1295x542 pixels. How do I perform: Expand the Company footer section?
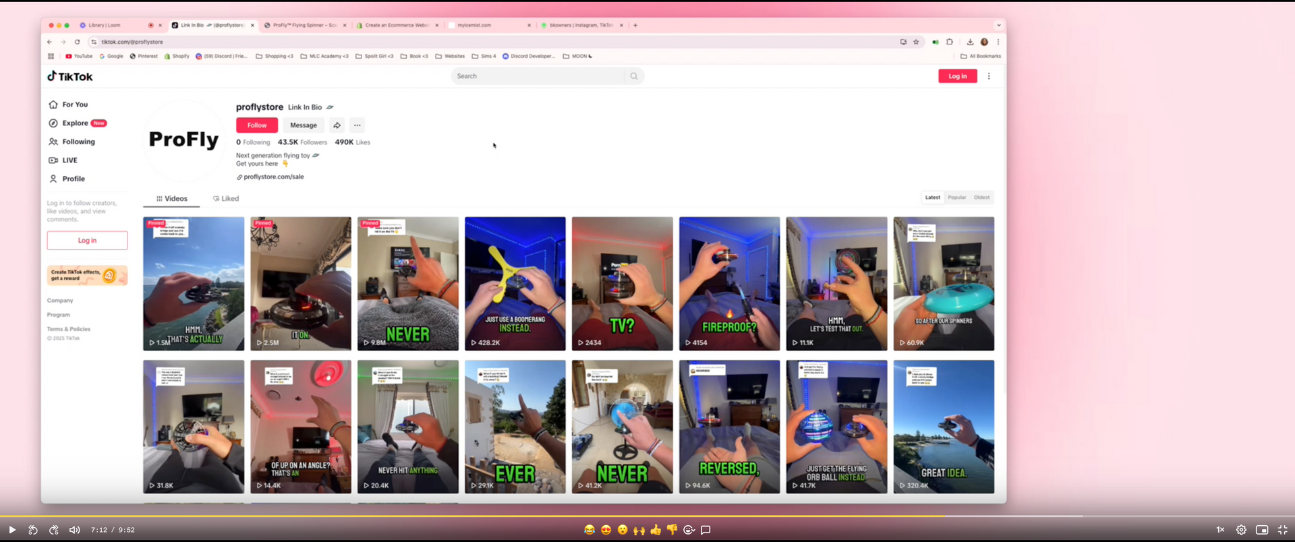click(x=60, y=301)
